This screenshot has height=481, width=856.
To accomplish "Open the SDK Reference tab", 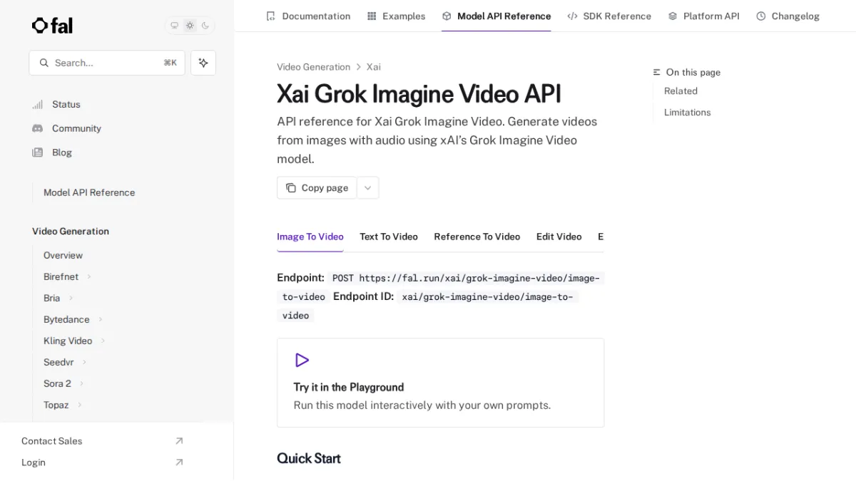I will pyautogui.click(x=609, y=16).
